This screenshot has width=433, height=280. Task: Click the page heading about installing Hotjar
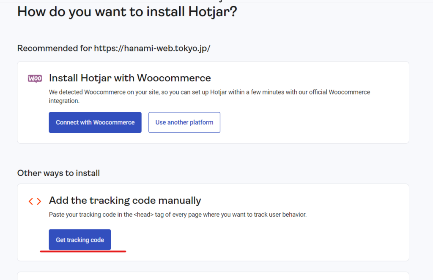(127, 11)
